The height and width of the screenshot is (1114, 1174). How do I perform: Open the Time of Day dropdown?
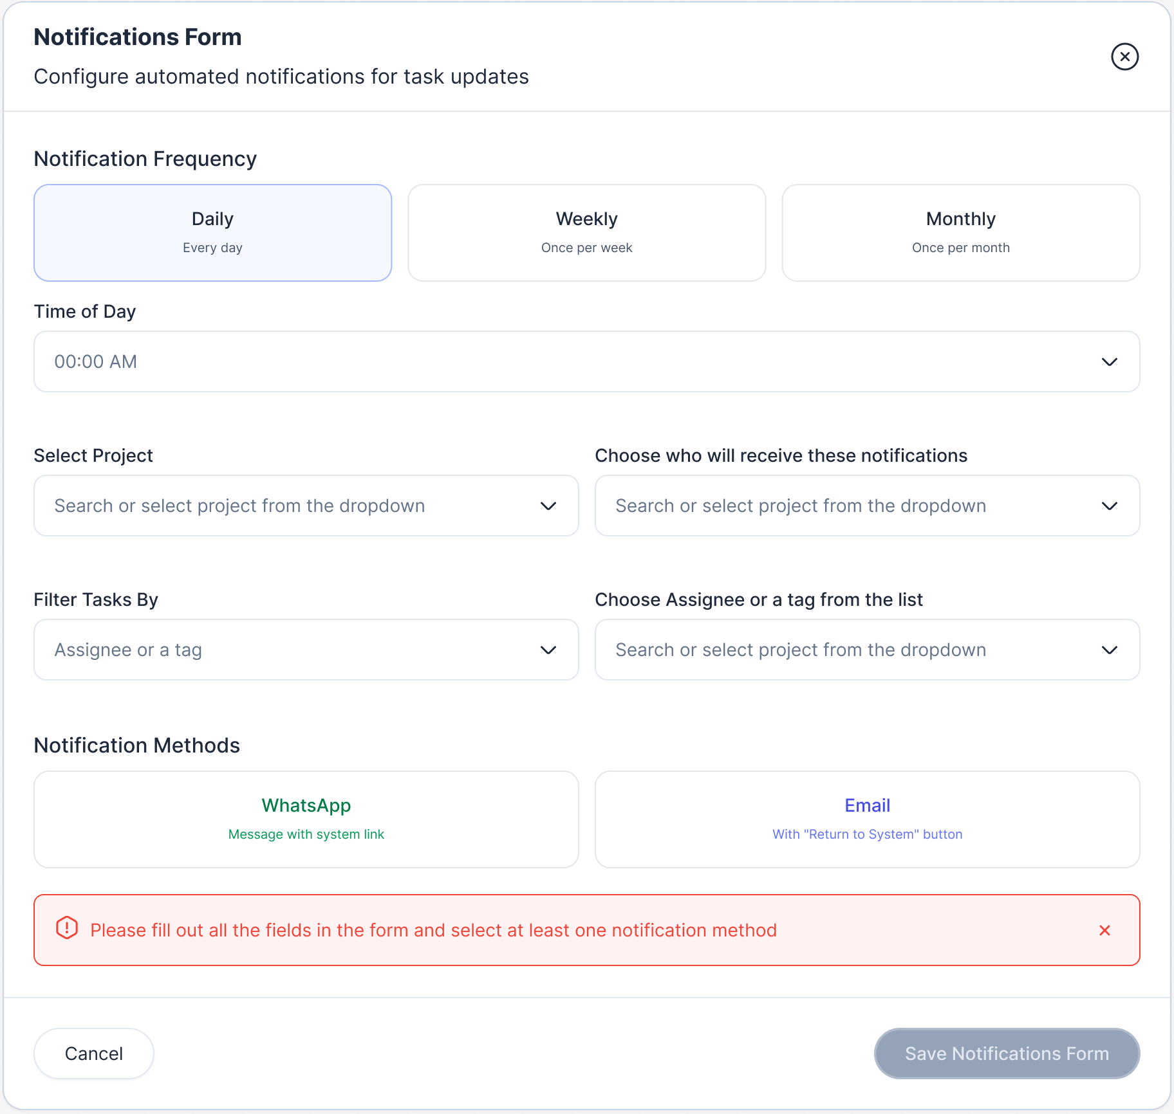[586, 361]
